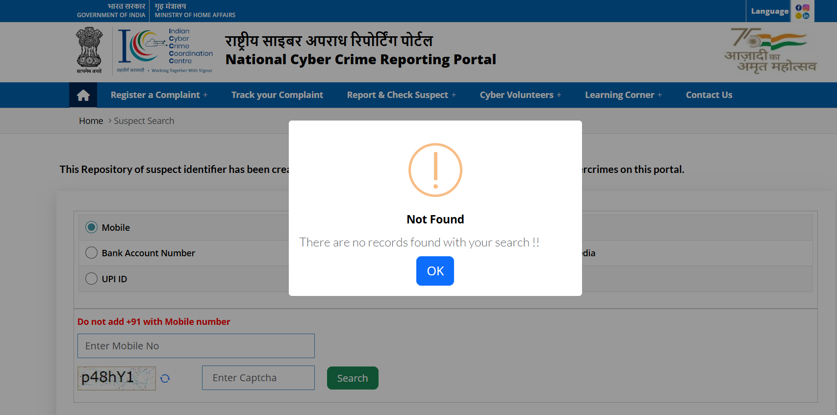Viewport: 837px width, 415px height.
Task: Open the Facebook social icon
Action: coord(799,8)
